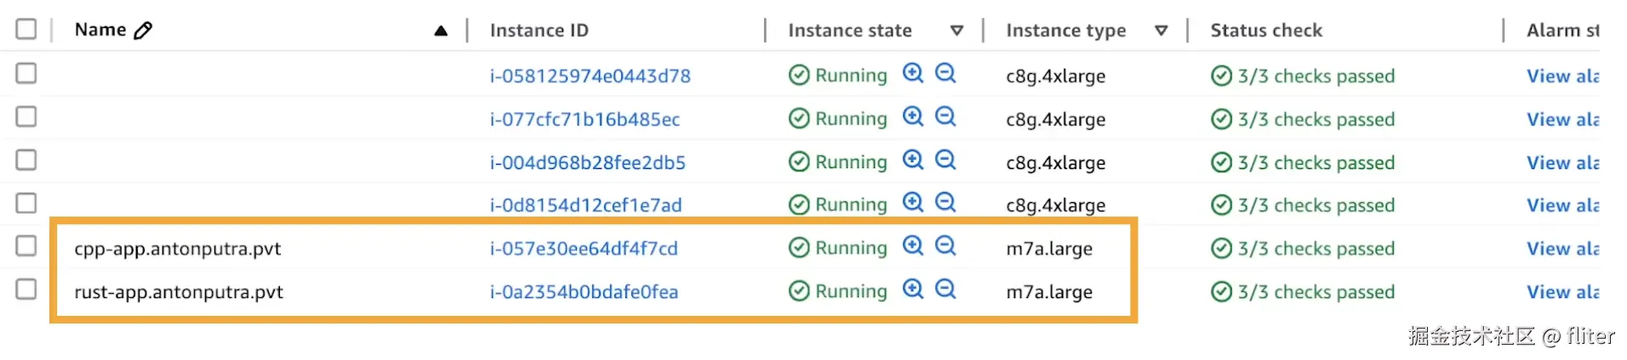1627x360 pixels.
Task: Click the Status check column header
Action: click(x=1266, y=31)
